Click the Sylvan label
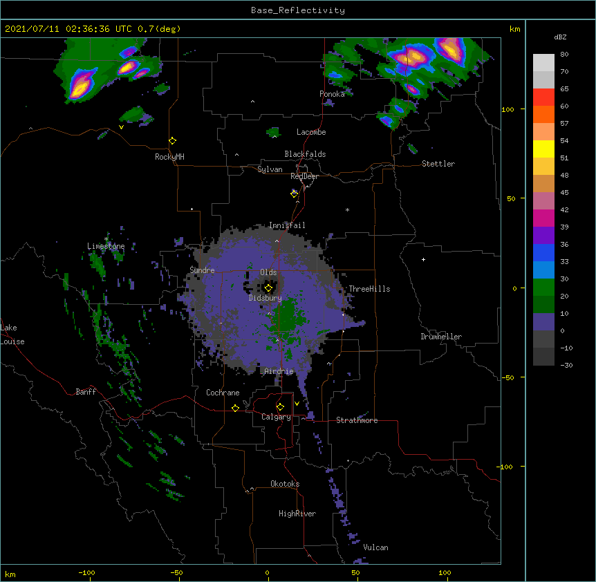This screenshot has width=596, height=582. 270,169
